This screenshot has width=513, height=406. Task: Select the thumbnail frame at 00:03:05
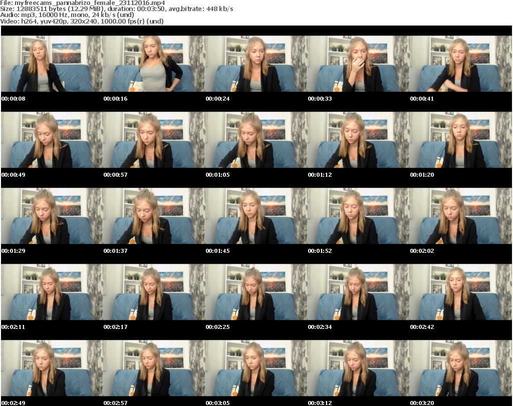click(256, 368)
